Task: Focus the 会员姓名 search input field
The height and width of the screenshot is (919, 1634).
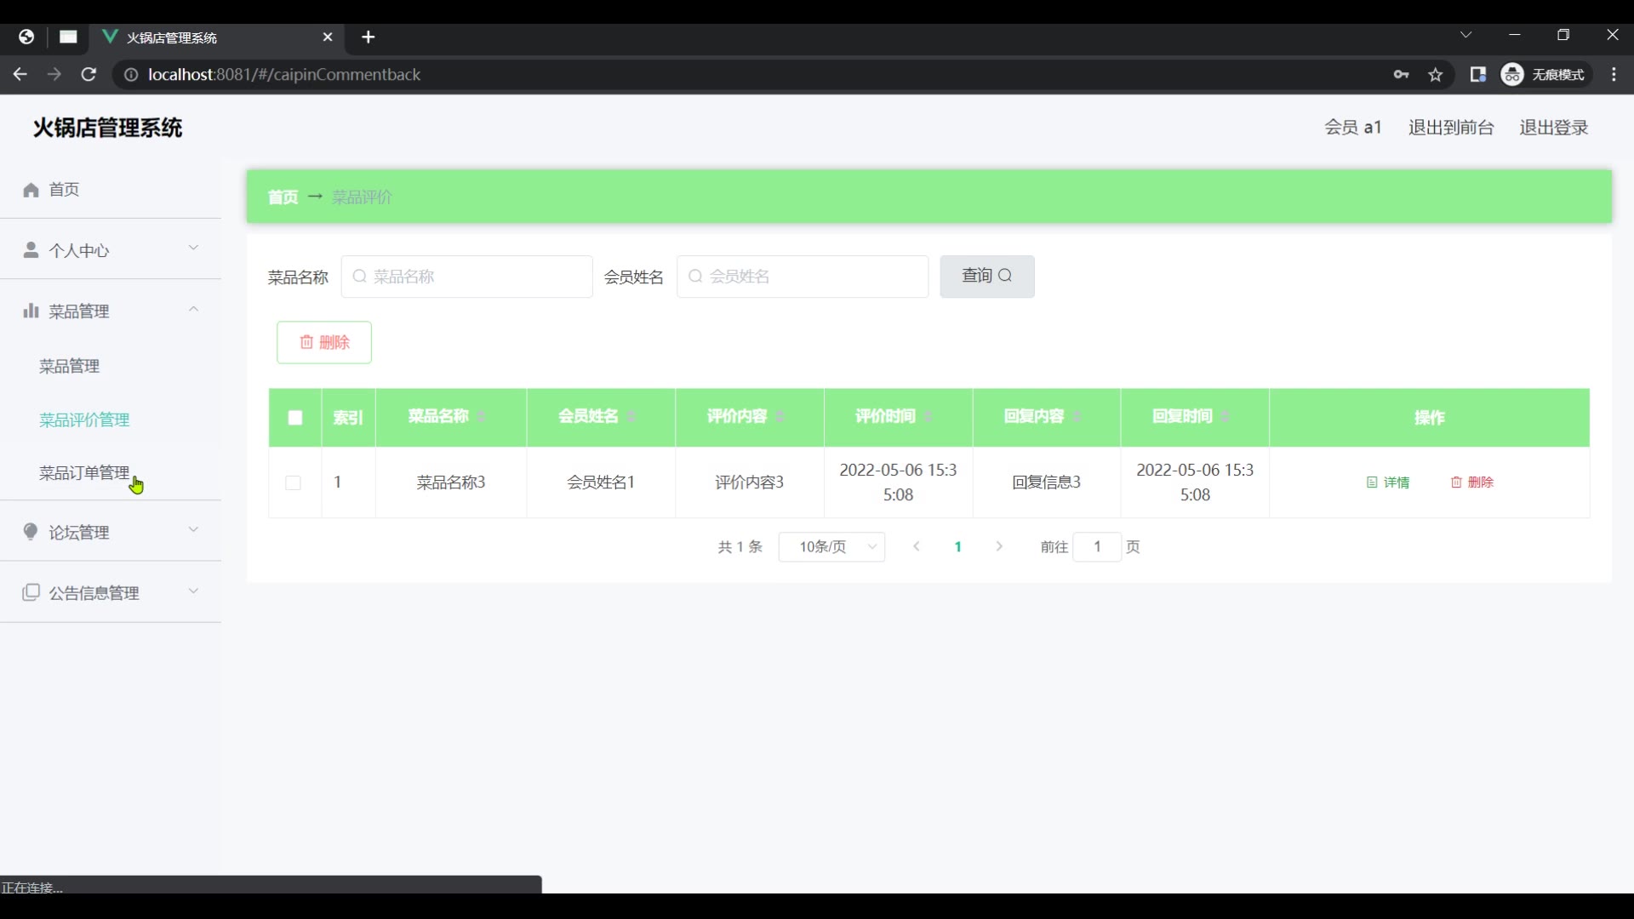Action: click(x=803, y=277)
